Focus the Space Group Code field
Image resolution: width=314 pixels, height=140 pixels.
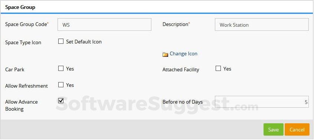click(x=104, y=25)
